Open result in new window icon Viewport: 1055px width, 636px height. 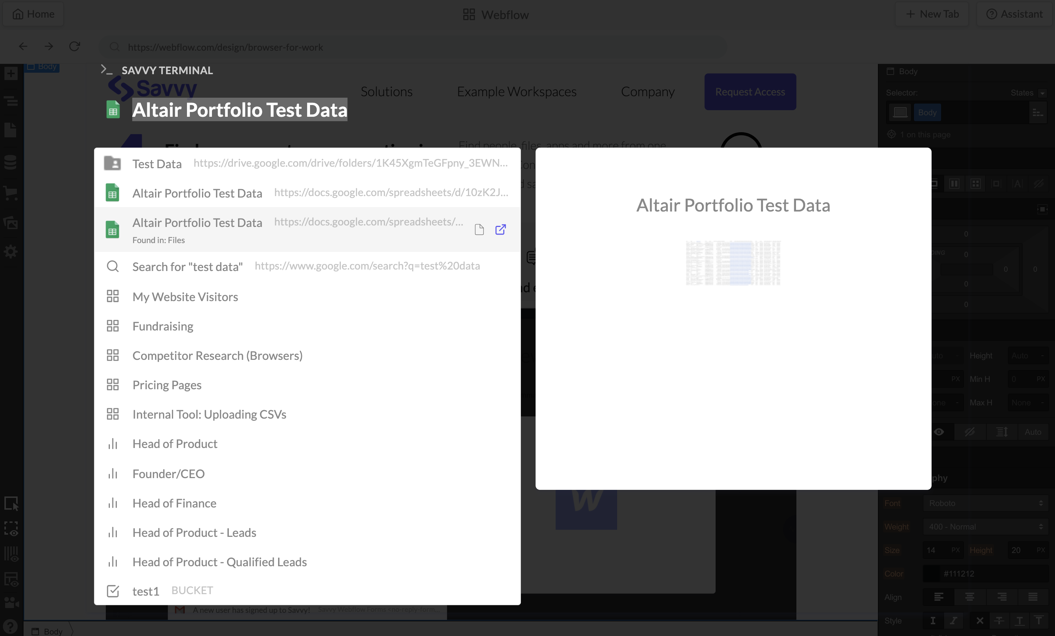pos(501,230)
